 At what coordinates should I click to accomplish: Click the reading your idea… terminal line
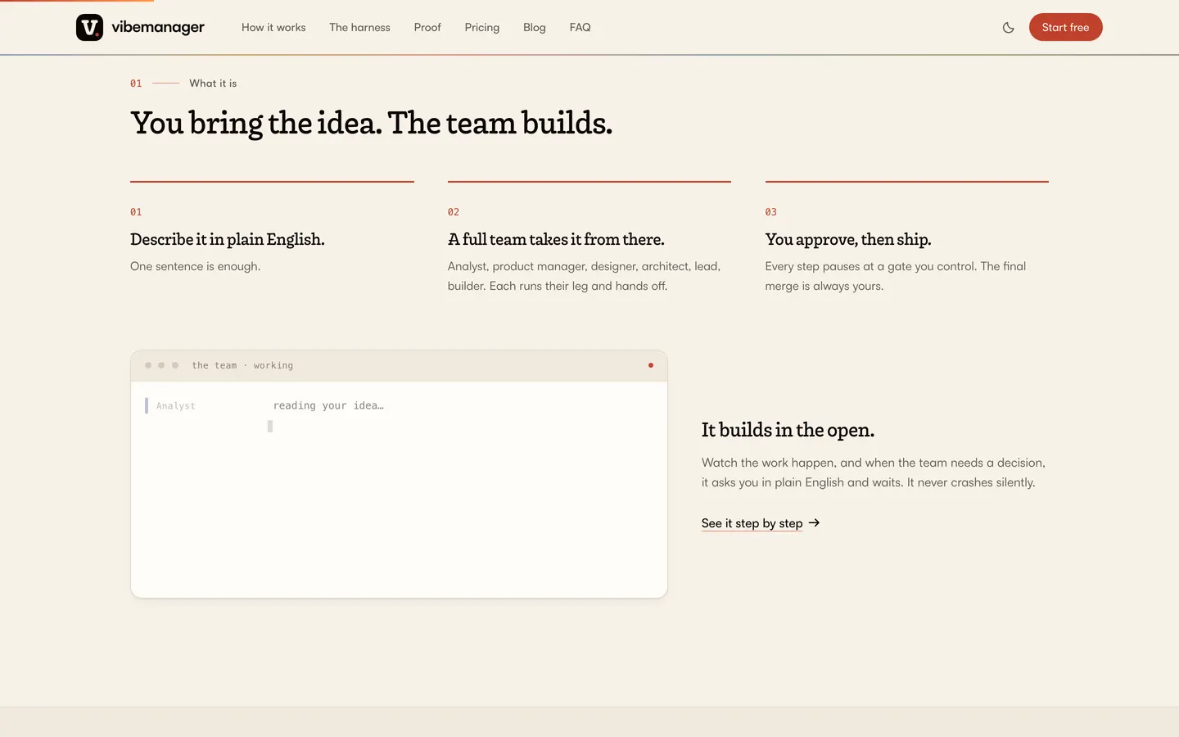point(328,405)
